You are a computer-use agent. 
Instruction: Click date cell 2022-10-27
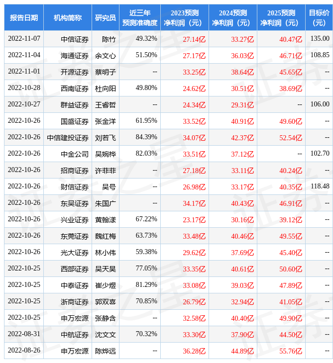pos(24,104)
